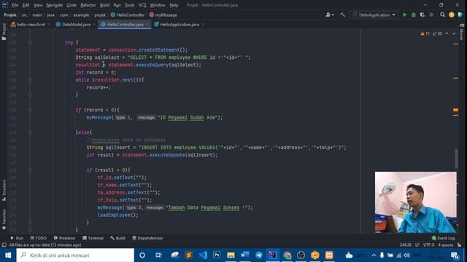Viewport: 467px width, 262px height.
Task: Toggle read-only lock icon in status bar
Action: [459, 245]
